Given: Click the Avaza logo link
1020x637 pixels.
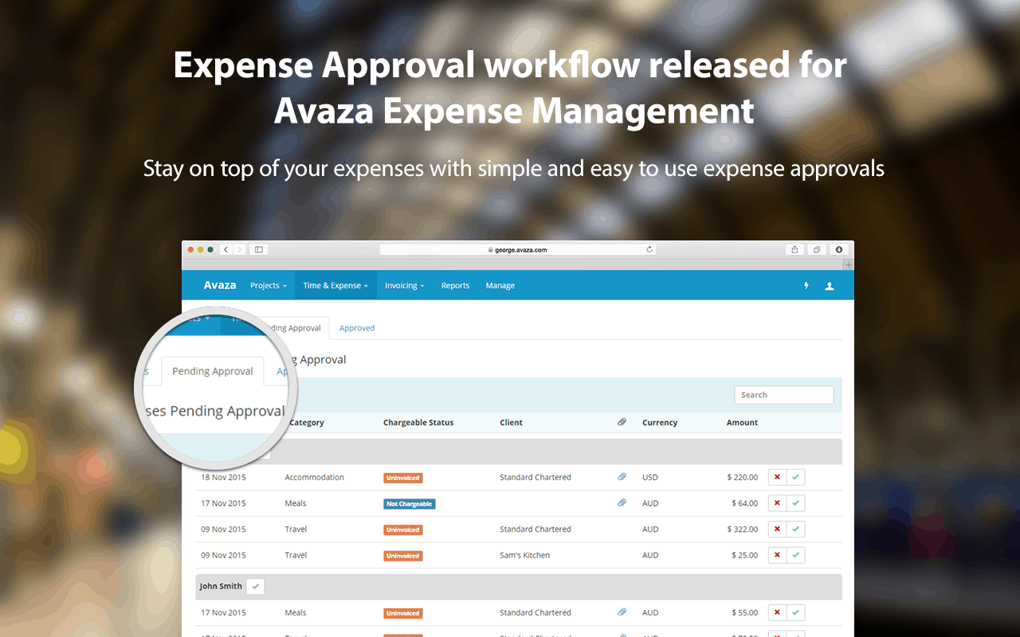Looking at the screenshot, I should (219, 285).
